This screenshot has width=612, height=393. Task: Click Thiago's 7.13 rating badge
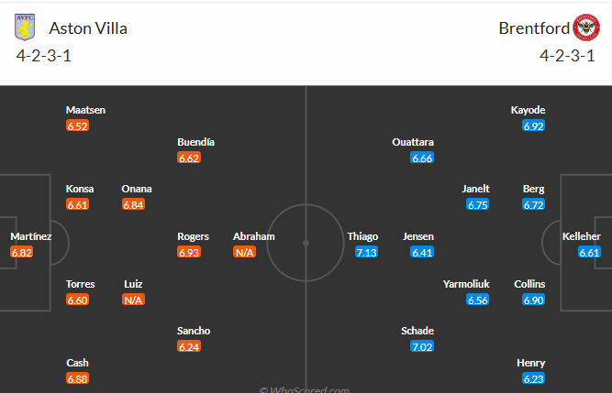click(367, 252)
